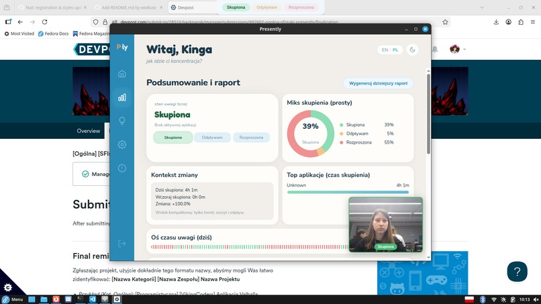
Task: Open the gear settings icon in Presently
Action: point(121,144)
